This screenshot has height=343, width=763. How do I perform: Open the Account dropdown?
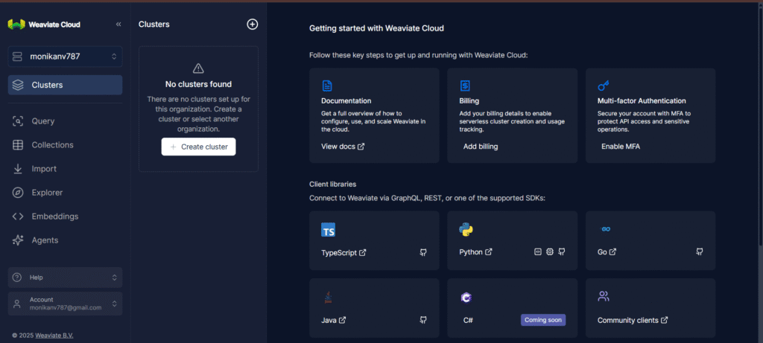coord(65,304)
